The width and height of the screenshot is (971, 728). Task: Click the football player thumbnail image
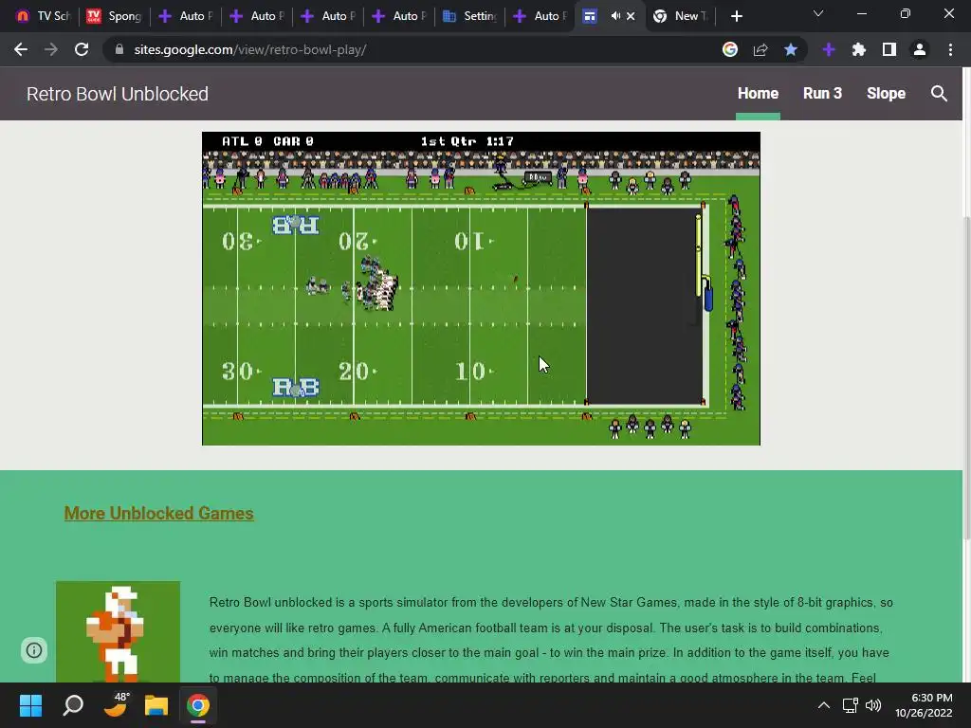pyautogui.click(x=118, y=631)
